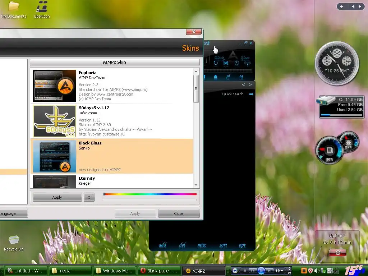The image size is (368, 276).
Task: Click the sidebar plus add-gadget icon
Action: (x=342, y=6)
